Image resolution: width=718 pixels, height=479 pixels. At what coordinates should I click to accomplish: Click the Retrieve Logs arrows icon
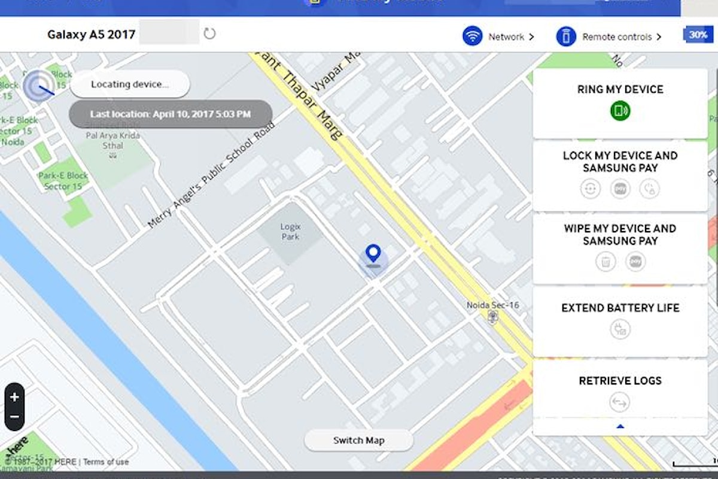click(x=620, y=402)
